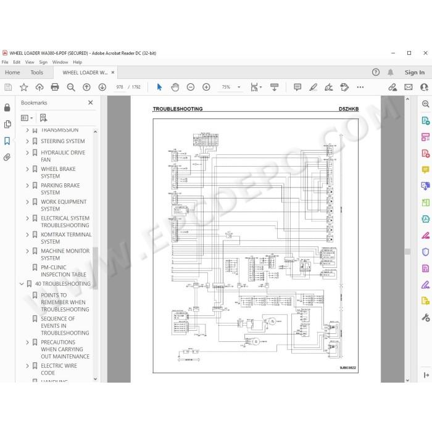
Task: Open the Attachments paperclip panel
Action: pyautogui.click(x=7, y=157)
